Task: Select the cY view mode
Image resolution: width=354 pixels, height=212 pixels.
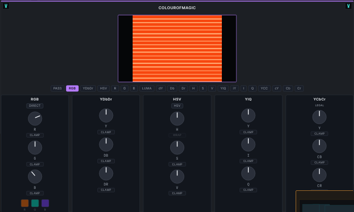Action: click(277, 88)
